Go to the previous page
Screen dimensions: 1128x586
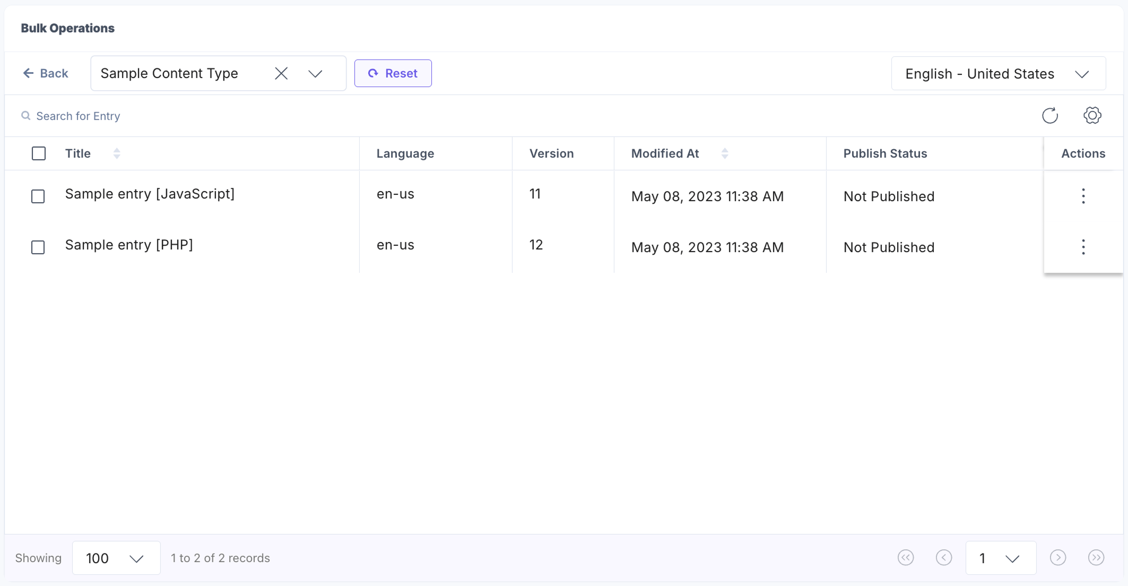[x=944, y=558]
